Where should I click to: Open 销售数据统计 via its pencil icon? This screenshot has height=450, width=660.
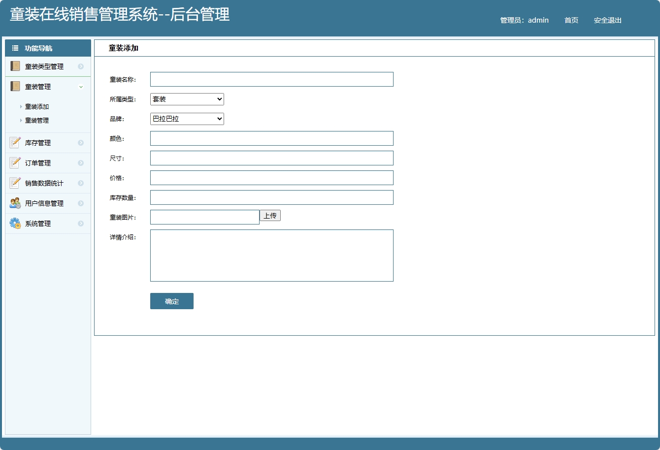pos(14,183)
